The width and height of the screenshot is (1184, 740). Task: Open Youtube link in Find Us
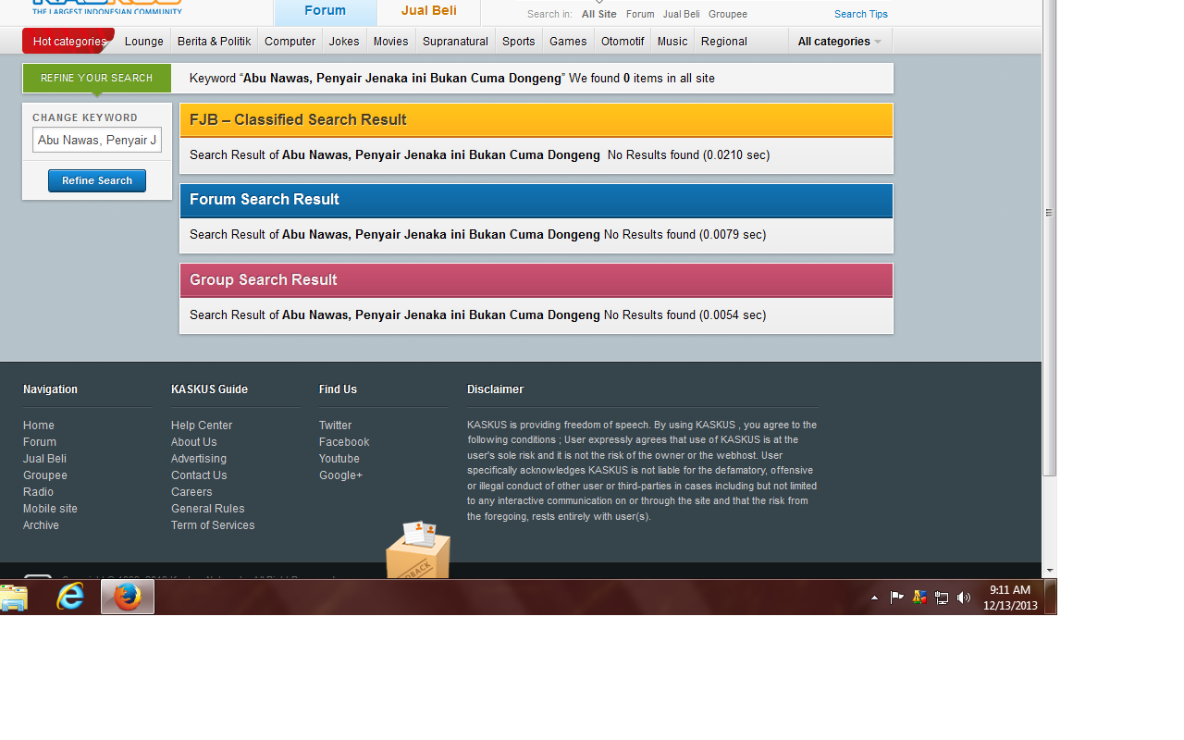[x=339, y=459]
